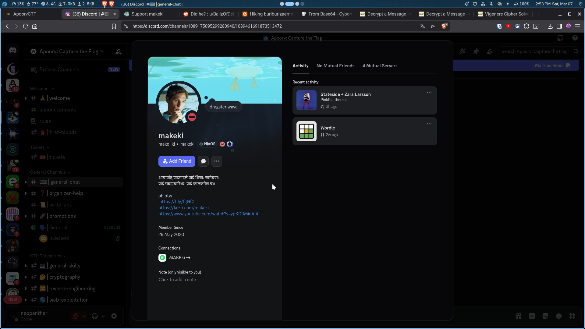This screenshot has width=585, height=329.
Task: Click the Discord home logo icon
Action: (12, 50)
